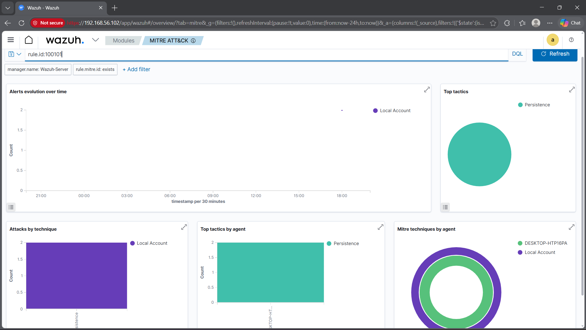Image resolution: width=586 pixels, height=330 pixels.
Task: Select the Wazuh browser tab
Action: [61, 8]
